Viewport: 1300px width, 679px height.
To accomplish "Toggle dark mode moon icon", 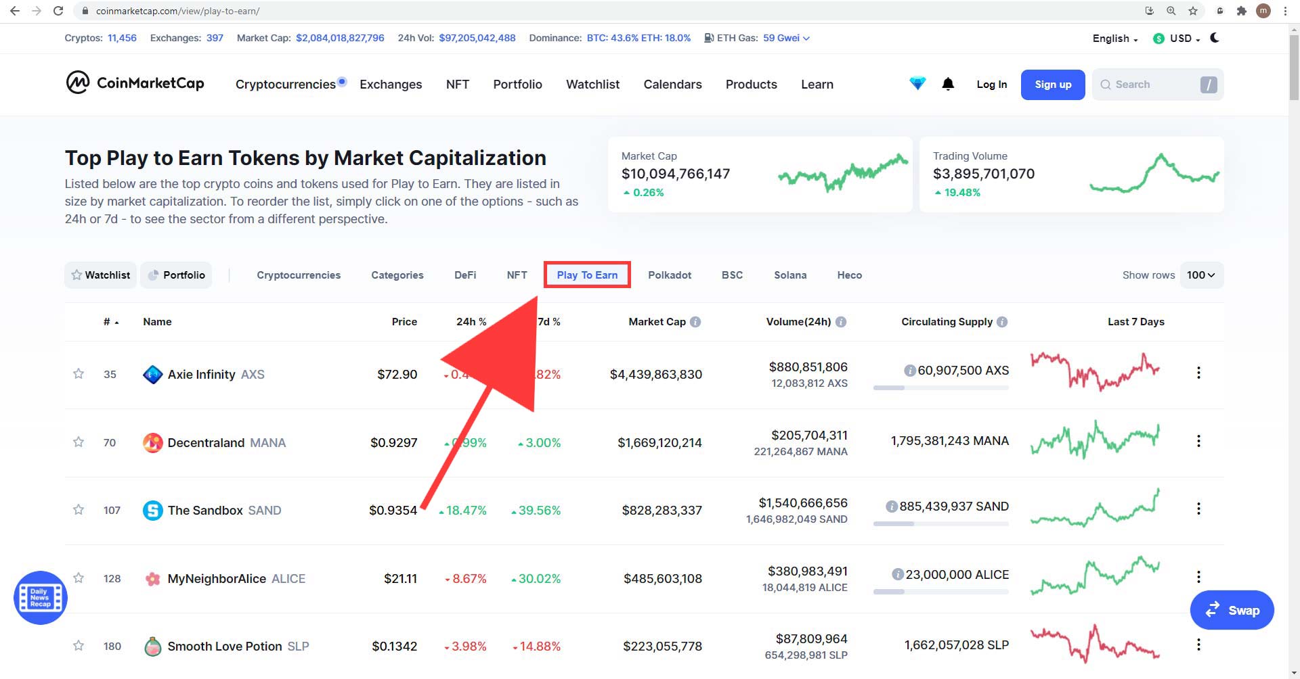I will 1215,38.
